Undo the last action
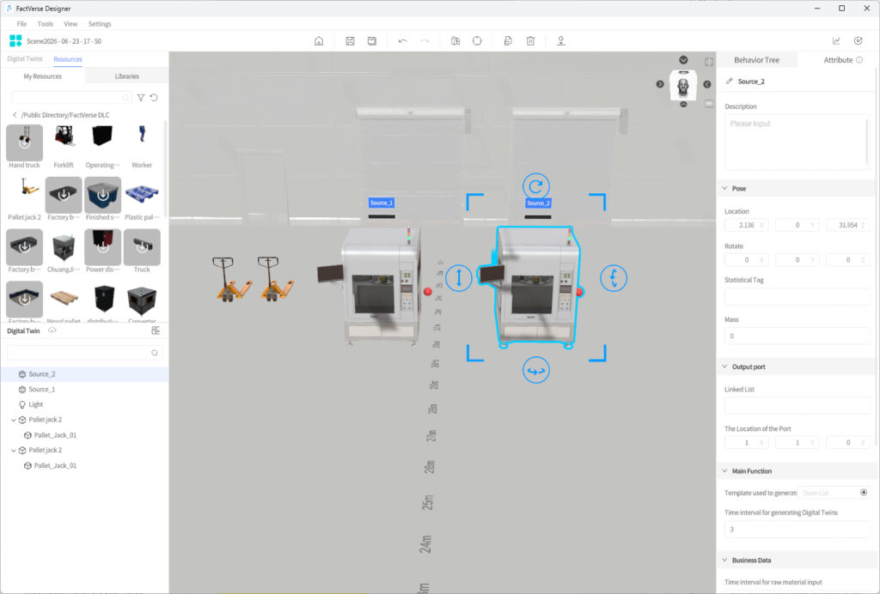 pos(402,41)
